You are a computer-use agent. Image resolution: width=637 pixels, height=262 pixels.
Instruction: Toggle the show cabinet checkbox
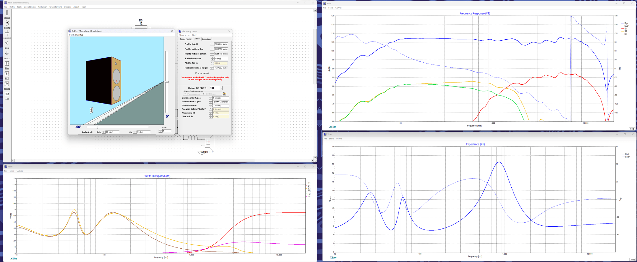pos(196,73)
